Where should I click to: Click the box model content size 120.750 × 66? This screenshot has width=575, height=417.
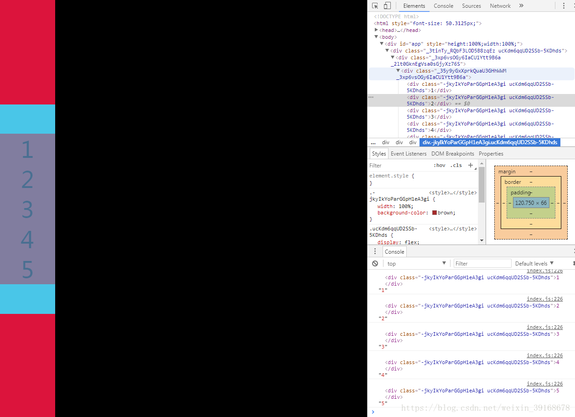pos(531,203)
